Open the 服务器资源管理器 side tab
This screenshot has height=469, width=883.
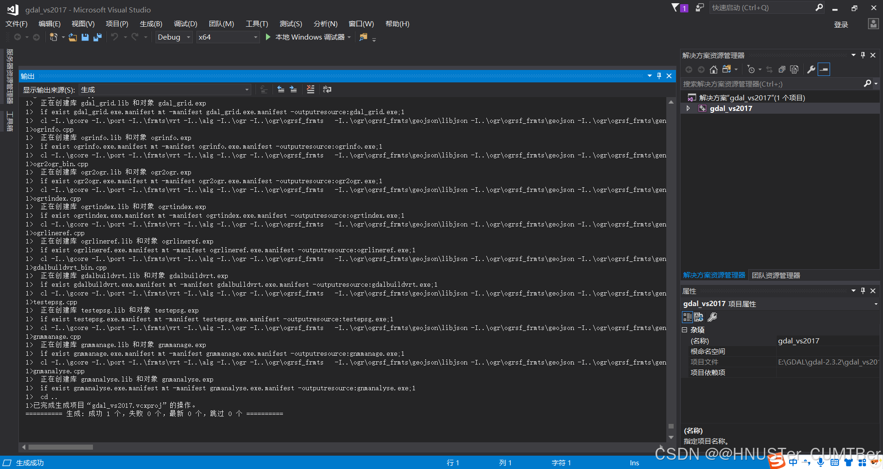coord(10,76)
